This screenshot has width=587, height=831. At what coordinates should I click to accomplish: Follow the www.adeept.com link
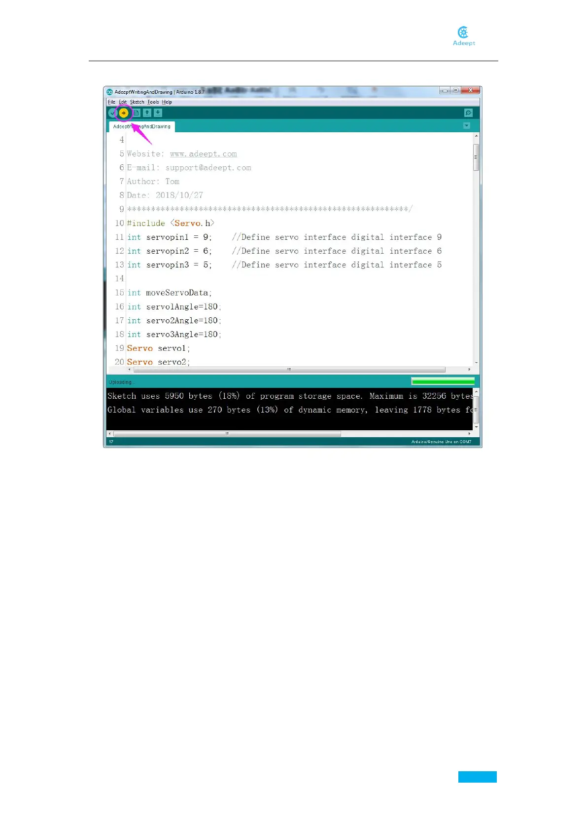pos(203,154)
